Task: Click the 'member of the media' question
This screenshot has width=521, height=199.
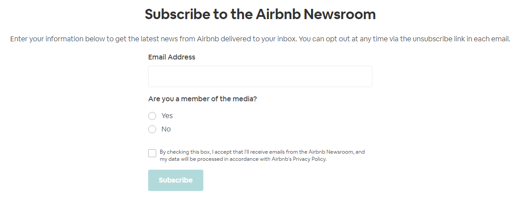Action: (202, 99)
